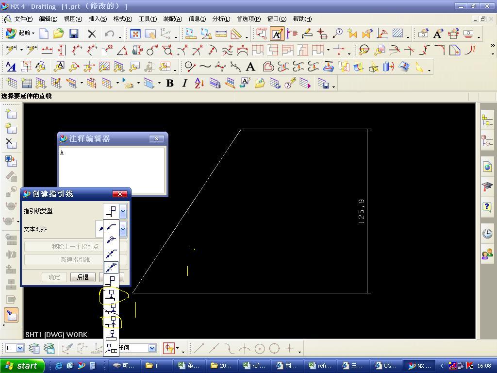Open the leader type dropdown arrow
497x373 pixels.
click(123, 211)
